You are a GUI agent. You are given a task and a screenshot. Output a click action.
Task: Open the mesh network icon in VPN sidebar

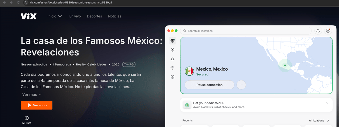[x=172, y=59]
